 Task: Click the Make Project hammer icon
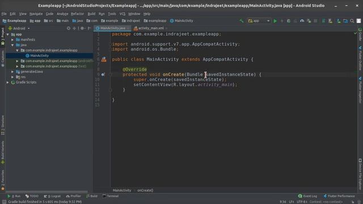click(242, 21)
